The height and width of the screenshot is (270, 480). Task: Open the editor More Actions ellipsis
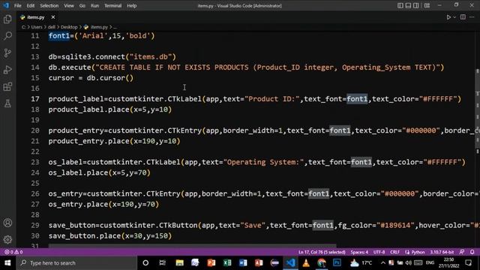tap(472, 17)
